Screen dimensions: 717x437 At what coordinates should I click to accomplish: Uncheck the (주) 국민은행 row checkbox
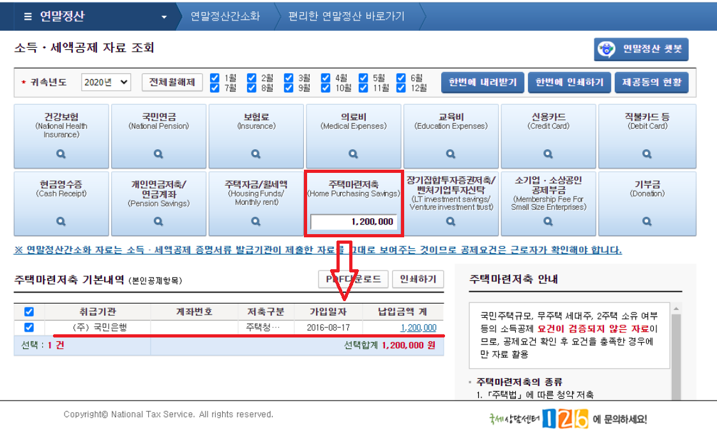click(x=29, y=327)
